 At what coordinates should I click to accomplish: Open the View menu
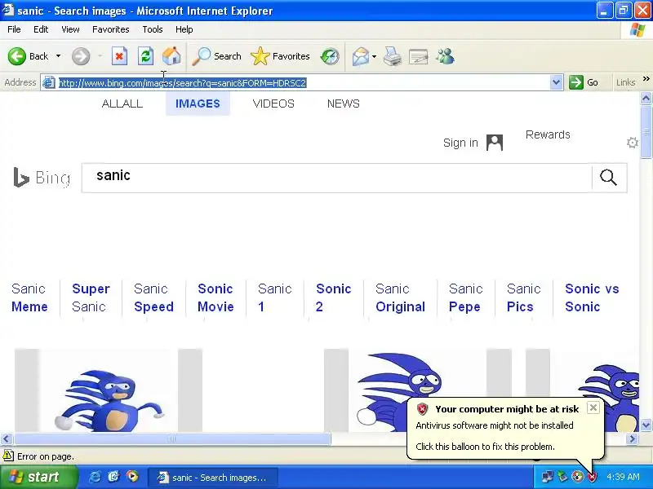click(70, 29)
